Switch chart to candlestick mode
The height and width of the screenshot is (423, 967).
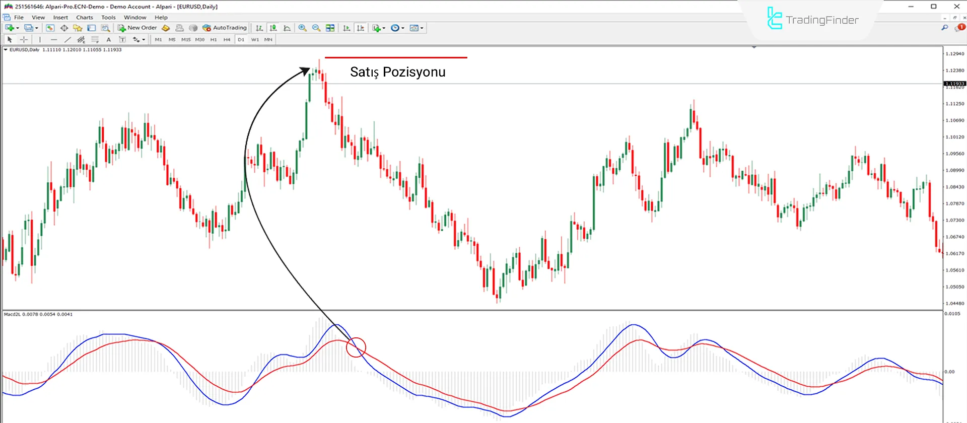tap(273, 28)
